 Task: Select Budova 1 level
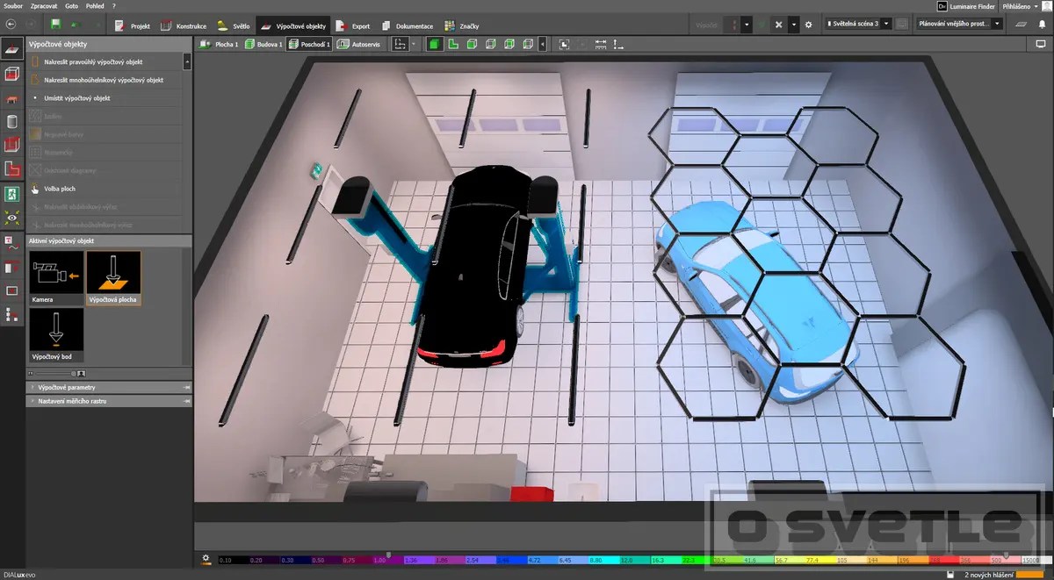coord(263,44)
